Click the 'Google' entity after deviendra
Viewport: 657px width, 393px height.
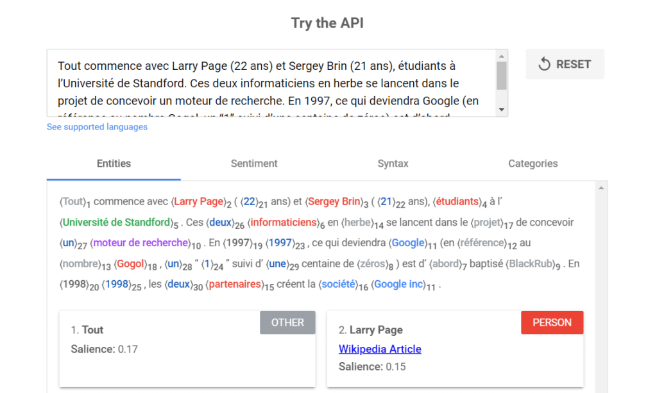407,243
